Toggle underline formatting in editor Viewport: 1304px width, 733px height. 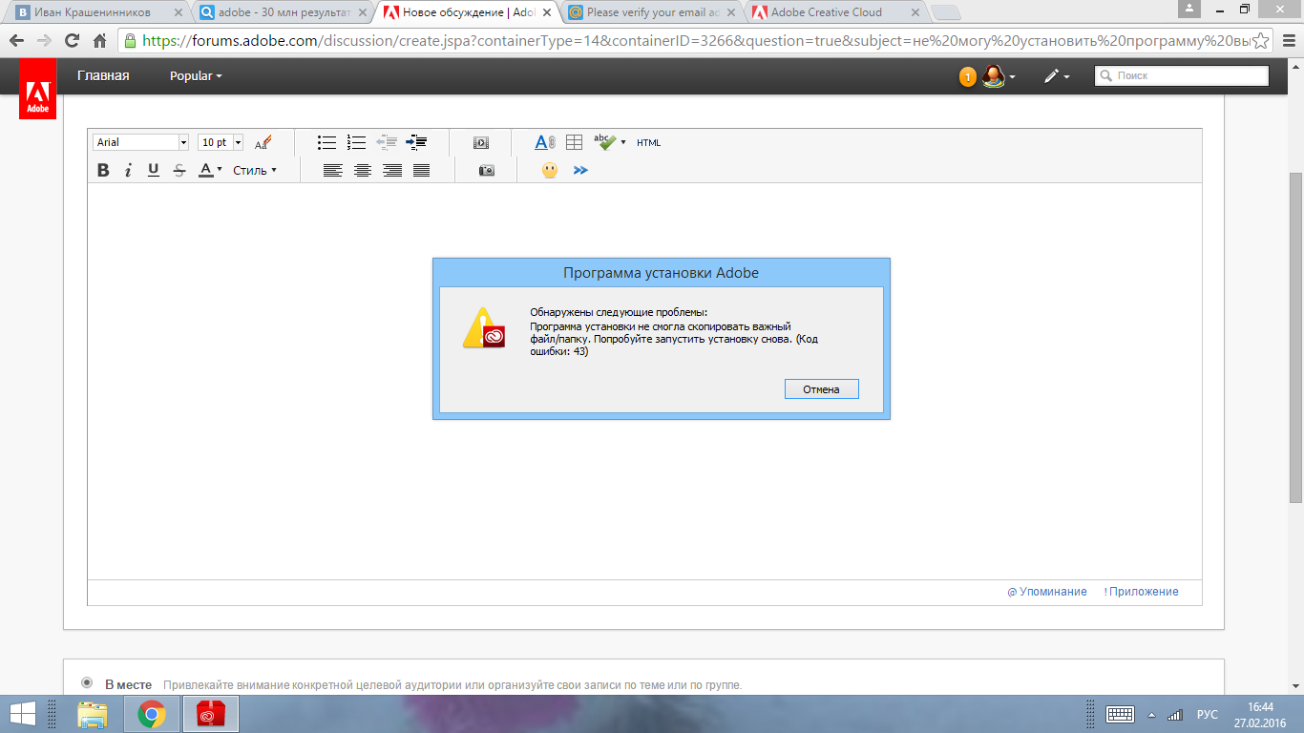tap(154, 170)
